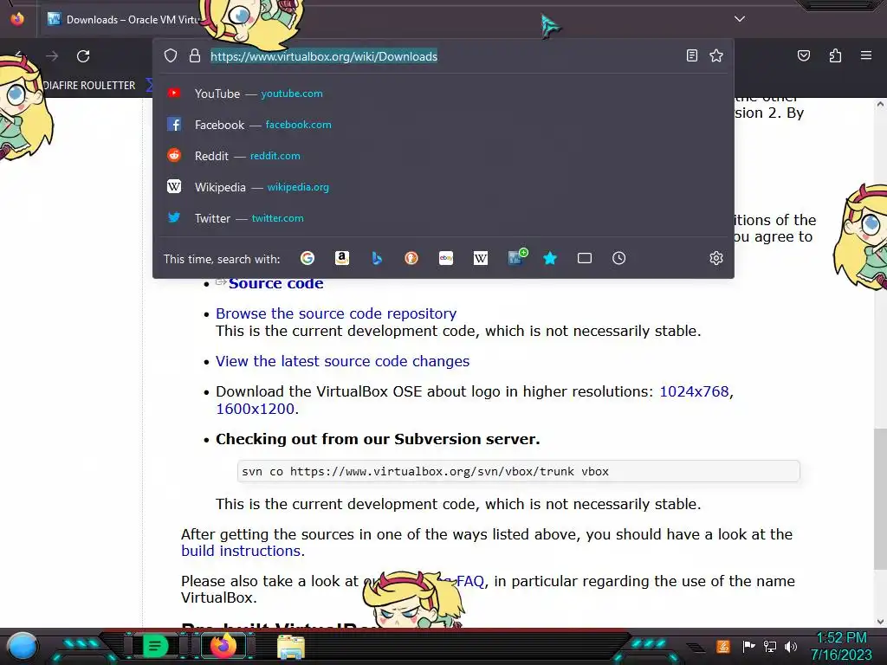This screenshot has height=665, width=887.
Task: Open search settings gear icon
Action: click(x=716, y=258)
